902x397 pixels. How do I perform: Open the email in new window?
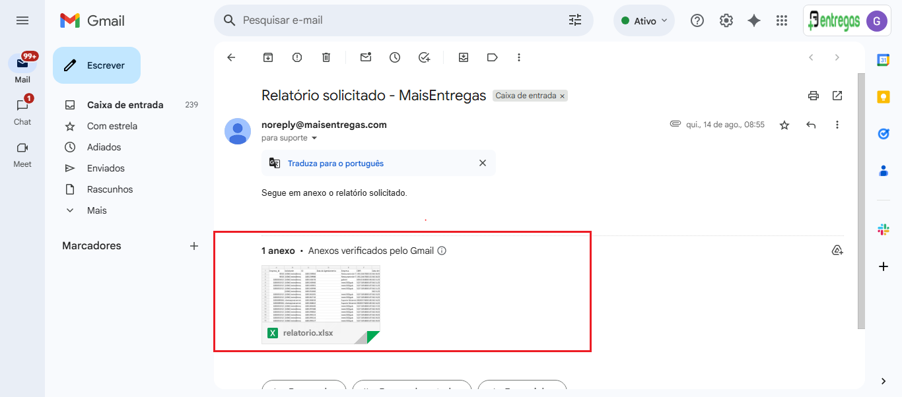[837, 96]
